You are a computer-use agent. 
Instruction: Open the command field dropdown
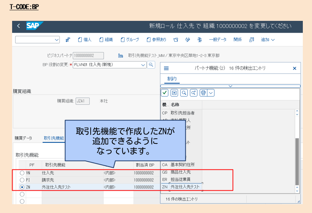[57, 40]
